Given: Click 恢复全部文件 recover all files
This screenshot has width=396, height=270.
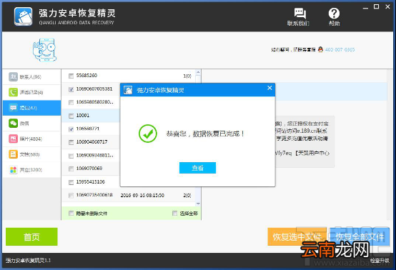Looking at the screenshot, I should tap(360, 236).
